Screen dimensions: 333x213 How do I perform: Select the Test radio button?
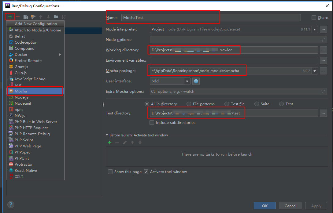[x=281, y=104]
